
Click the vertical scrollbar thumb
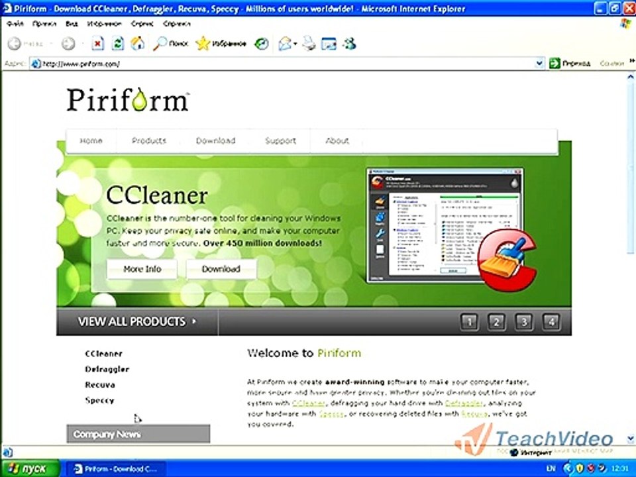coord(631,167)
